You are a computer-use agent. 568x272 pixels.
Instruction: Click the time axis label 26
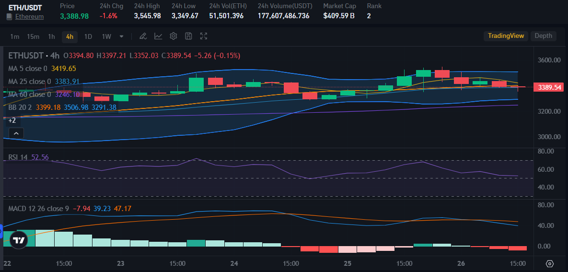[461, 263]
